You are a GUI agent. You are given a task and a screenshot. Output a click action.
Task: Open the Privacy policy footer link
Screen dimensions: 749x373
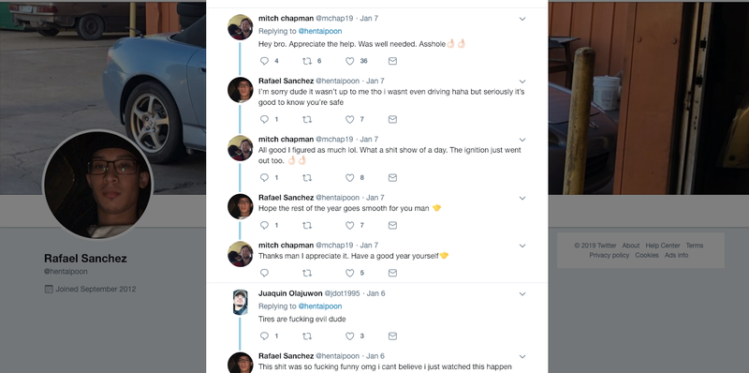(x=609, y=255)
